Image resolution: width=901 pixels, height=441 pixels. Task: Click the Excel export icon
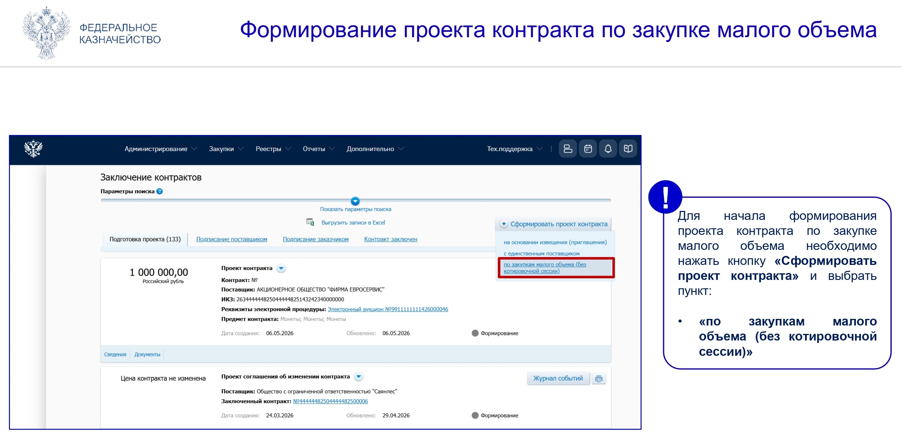click(310, 222)
